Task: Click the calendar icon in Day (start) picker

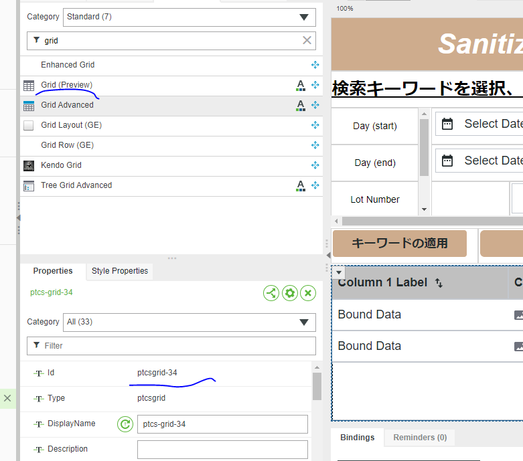Action: [448, 124]
